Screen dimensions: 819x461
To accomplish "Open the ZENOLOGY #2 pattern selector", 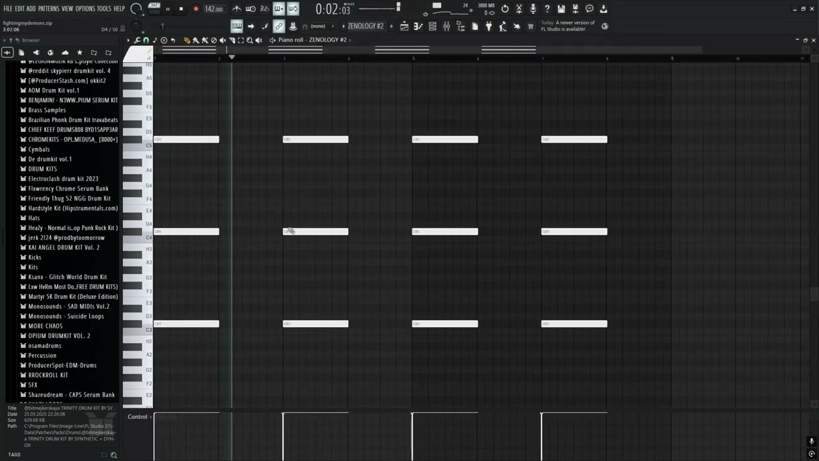I will (365, 26).
